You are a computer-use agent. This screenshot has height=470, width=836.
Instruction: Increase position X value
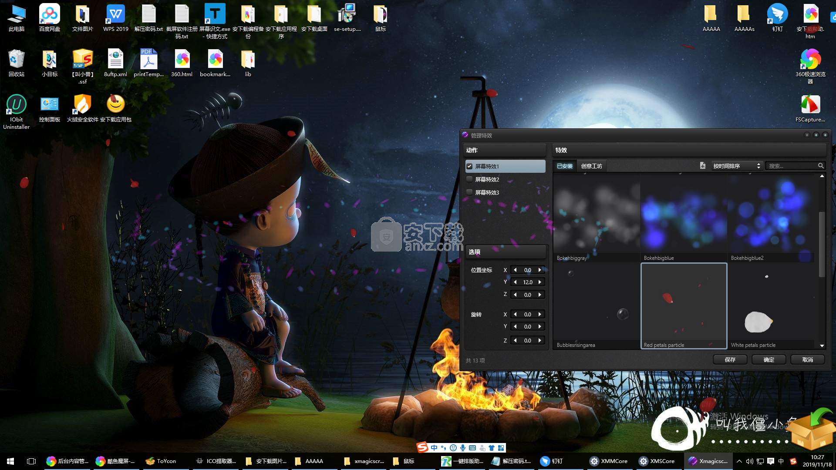[x=540, y=270]
